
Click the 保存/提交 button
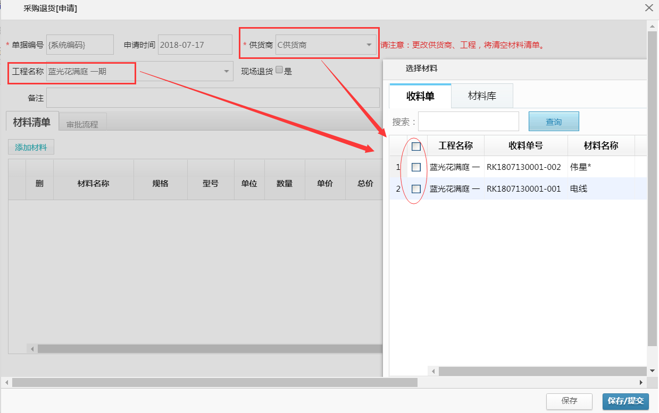625,401
